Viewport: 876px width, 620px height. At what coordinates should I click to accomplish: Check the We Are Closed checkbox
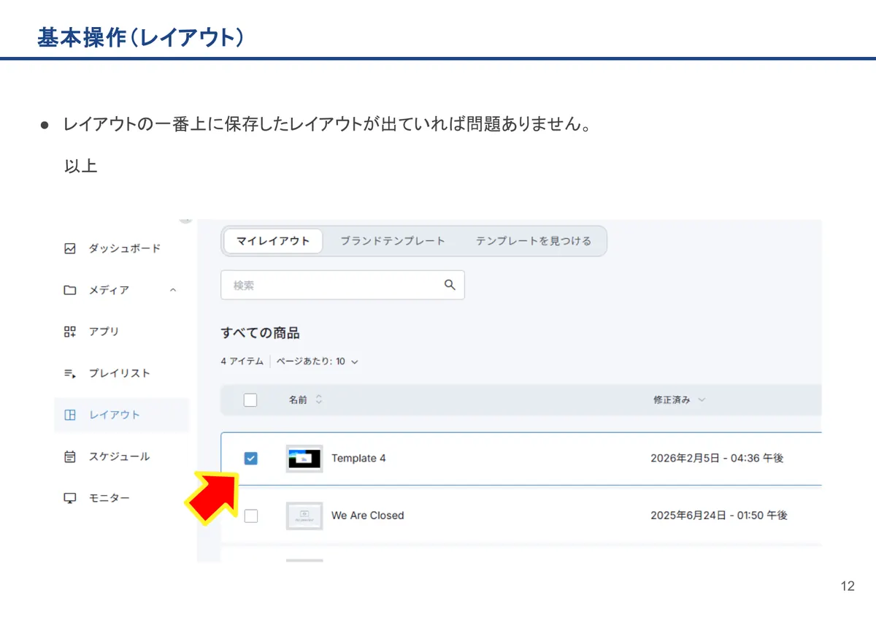[250, 516]
